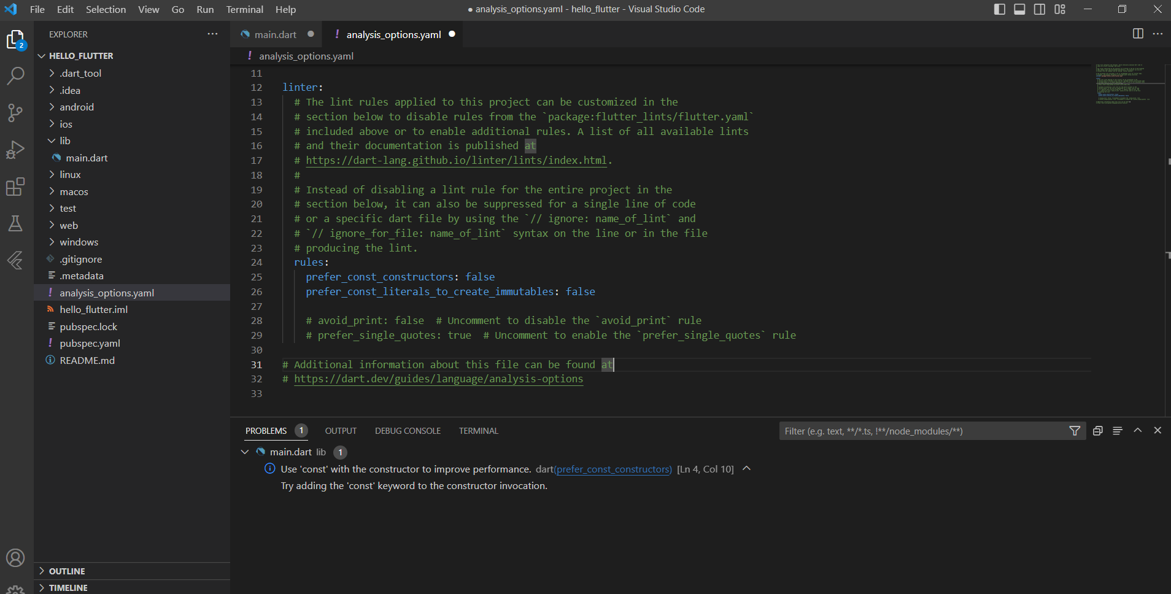1171x594 pixels.
Task: Open the View menu
Action: click(149, 9)
